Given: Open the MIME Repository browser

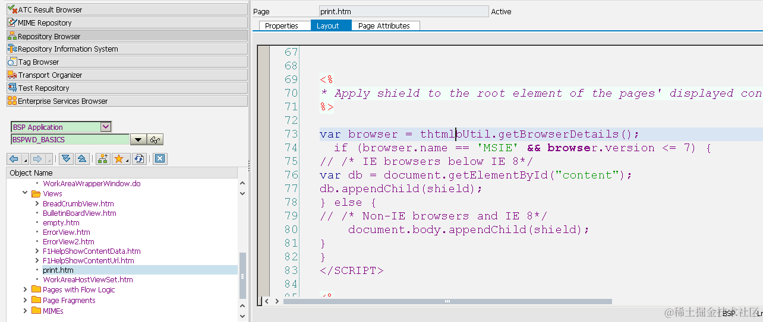Looking at the screenshot, I should coord(127,23).
